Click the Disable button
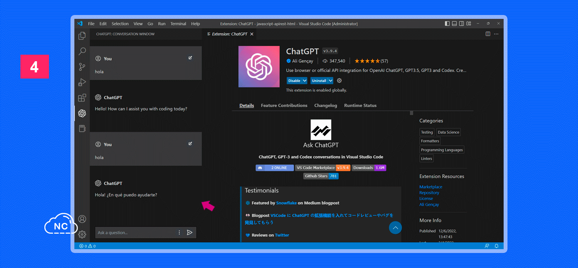Screen dimensions: 578x268 (294, 80)
